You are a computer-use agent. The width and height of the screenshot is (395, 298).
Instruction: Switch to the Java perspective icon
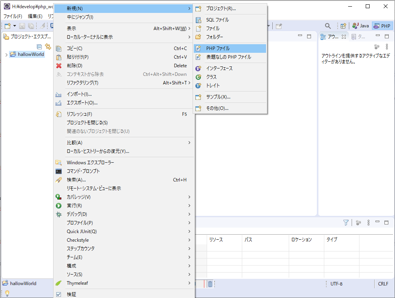(x=360, y=25)
